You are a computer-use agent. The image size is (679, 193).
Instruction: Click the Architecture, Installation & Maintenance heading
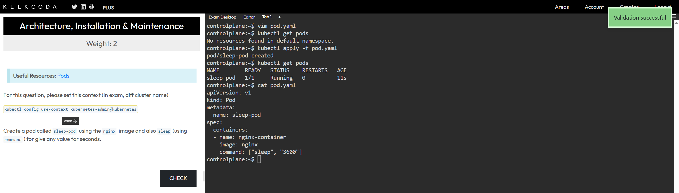click(101, 26)
